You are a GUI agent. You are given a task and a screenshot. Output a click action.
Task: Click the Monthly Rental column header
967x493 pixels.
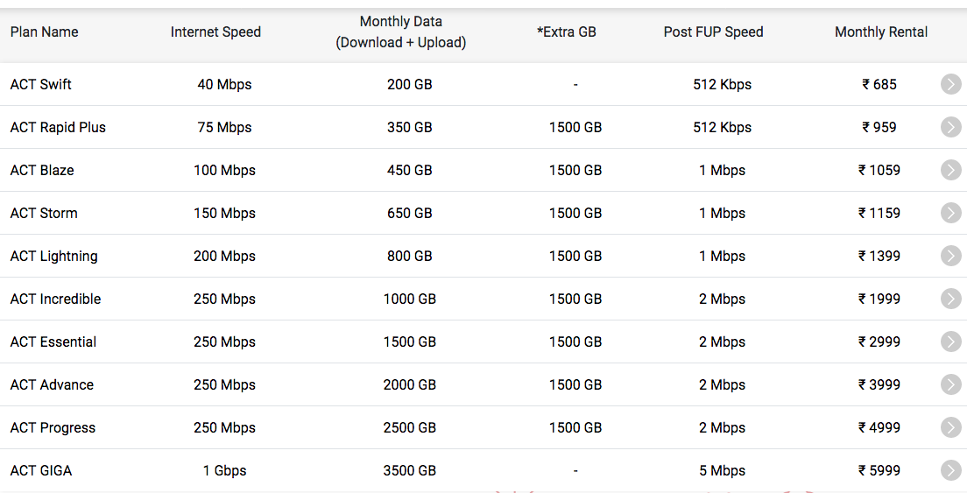(881, 32)
